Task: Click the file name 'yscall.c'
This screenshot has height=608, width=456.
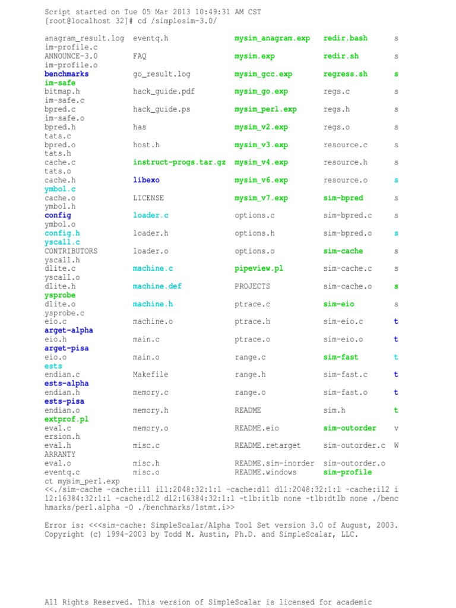Action: [62, 242]
